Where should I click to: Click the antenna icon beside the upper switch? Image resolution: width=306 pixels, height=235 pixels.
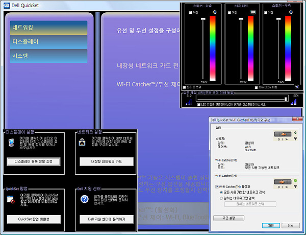pos(295,139)
